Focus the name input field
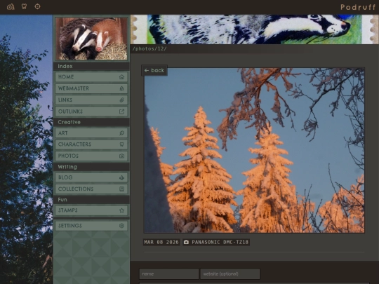 point(169,274)
